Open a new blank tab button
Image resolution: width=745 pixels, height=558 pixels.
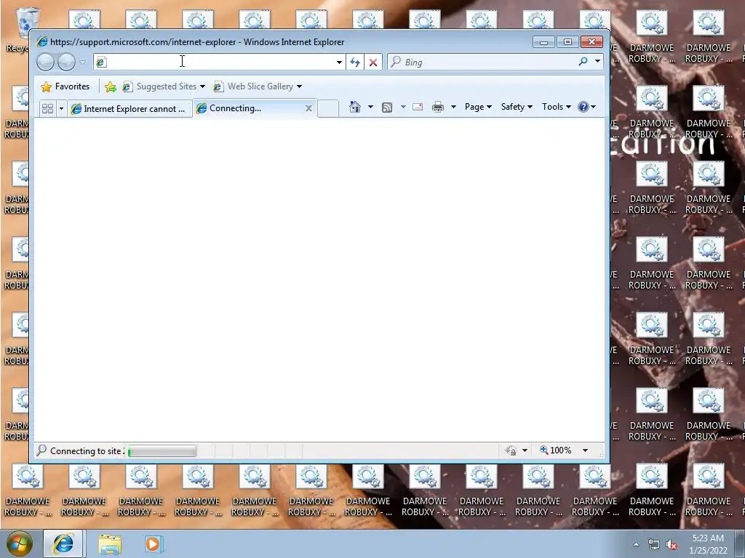click(x=328, y=108)
